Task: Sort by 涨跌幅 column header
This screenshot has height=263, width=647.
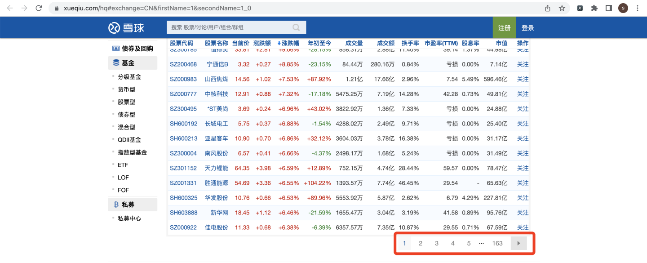Action: (x=288, y=43)
